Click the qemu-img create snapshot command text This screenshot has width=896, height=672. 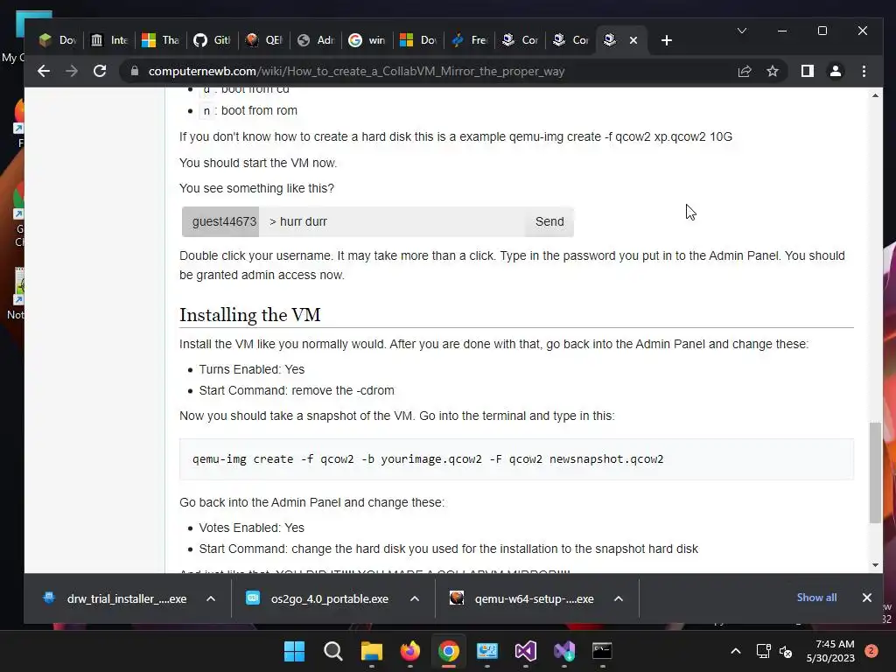tap(428, 458)
